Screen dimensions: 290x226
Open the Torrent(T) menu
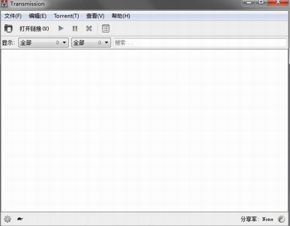pyautogui.click(x=66, y=16)
